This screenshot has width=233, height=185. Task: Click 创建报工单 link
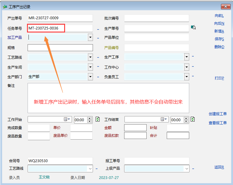pyautogui.click(x=218, y=114)
